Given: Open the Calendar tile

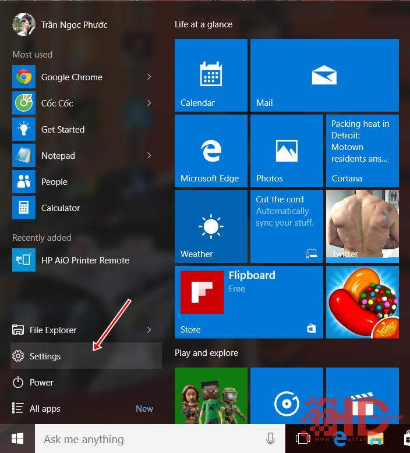Looking at the screenshot, I should coord(211,75).
